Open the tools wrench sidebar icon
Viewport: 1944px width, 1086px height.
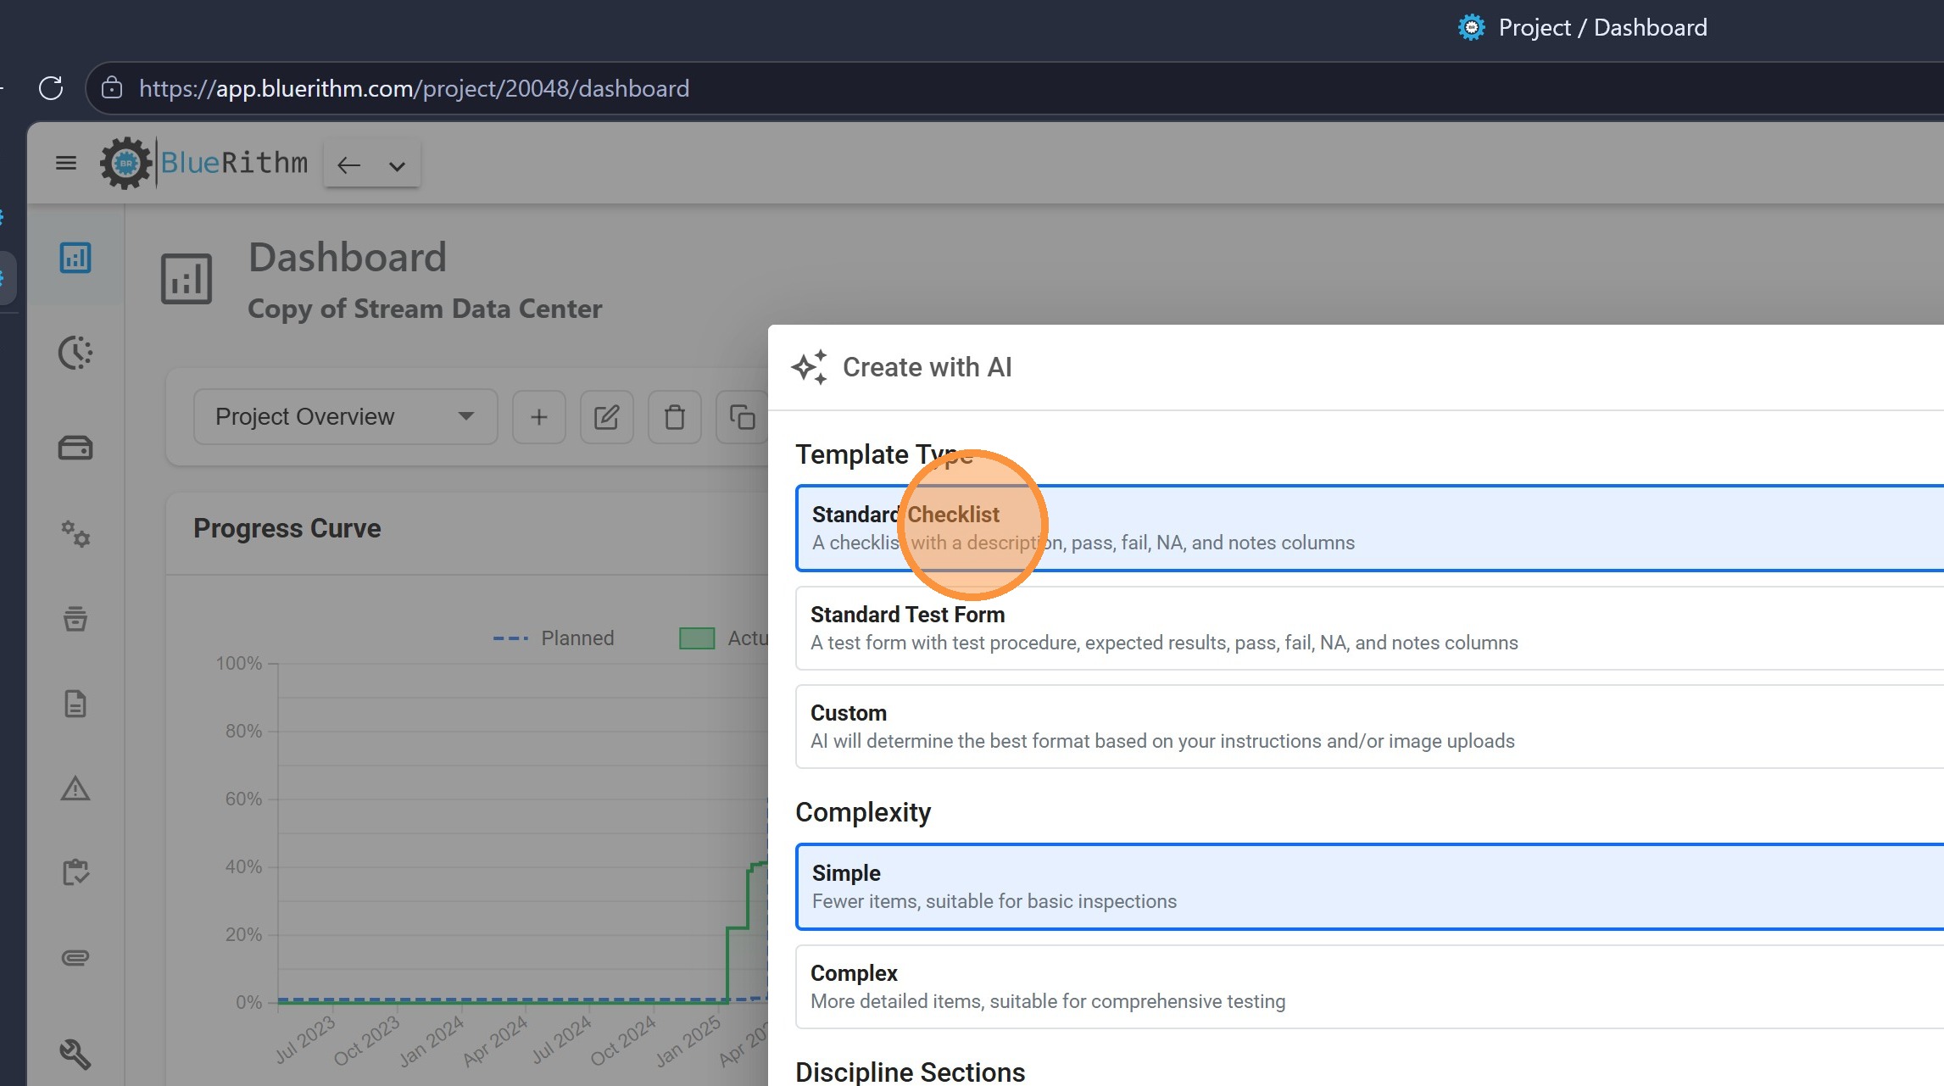point(75,1055)
